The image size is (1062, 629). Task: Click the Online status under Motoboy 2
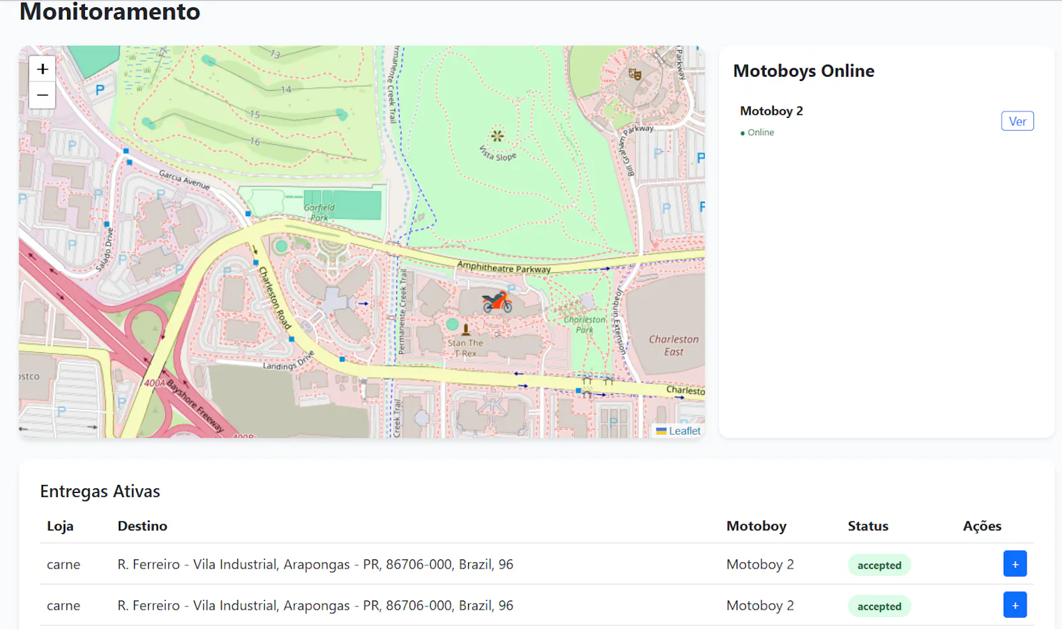[757, 133]
